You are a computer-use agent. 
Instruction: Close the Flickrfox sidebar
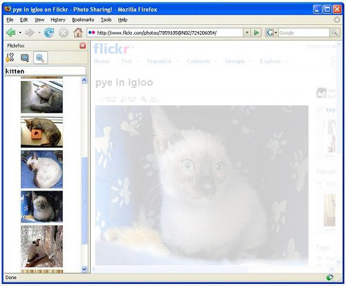coord(83,46)
